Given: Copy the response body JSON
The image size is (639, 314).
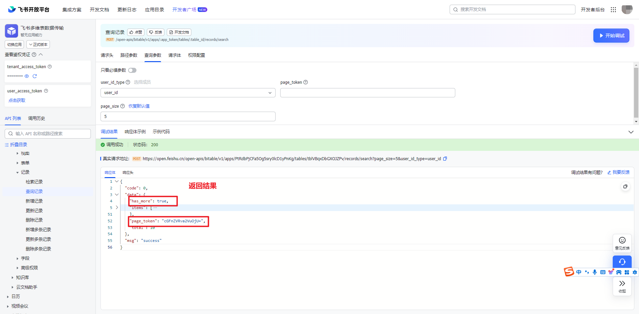Looking at the screenshot, I should (x=625, y=186).
